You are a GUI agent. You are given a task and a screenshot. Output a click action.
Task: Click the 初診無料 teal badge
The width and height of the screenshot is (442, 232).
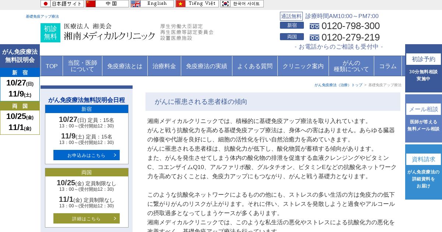pyautogui.click(x=50, y=33)
